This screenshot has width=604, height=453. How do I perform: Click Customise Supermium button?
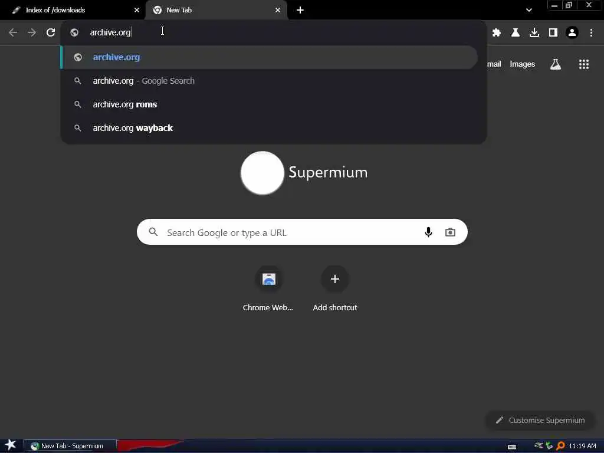pyautogui.click(x=540, y=420)
